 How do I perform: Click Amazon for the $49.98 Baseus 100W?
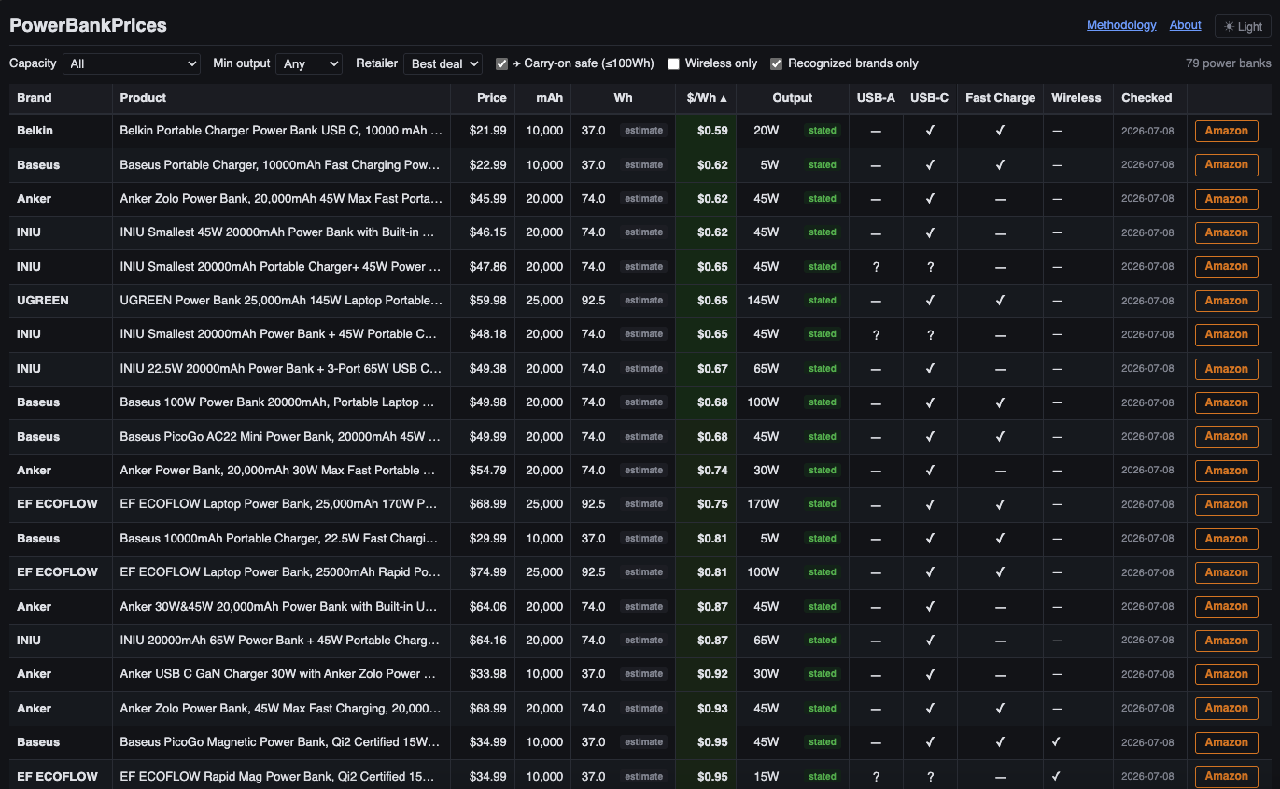tap(1226, 402)
